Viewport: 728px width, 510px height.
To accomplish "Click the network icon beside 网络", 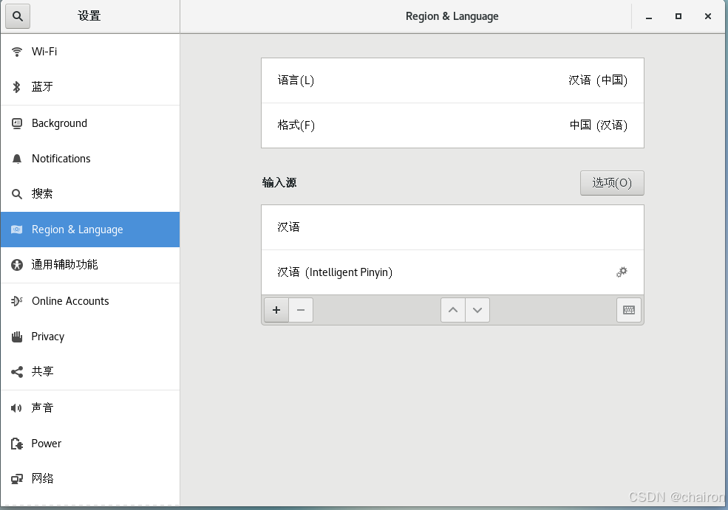I will (x=17, y=479).
